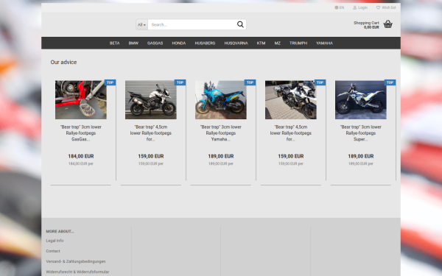This screenshot has height=276, width=442.
Task: Click the magnifier search icon
Action: point(240,24)
